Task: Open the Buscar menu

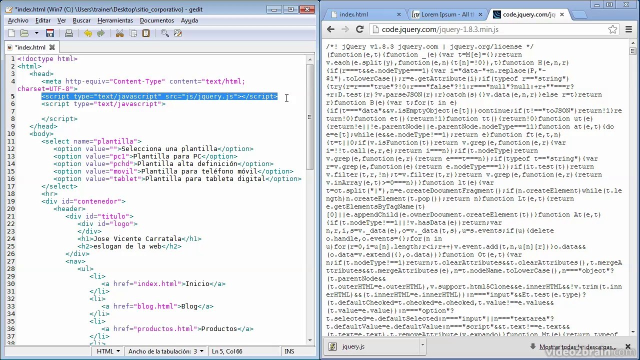Action: point(81,20)
